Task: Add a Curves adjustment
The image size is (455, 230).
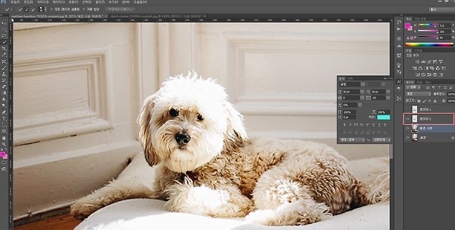Action: click(429, 61)
